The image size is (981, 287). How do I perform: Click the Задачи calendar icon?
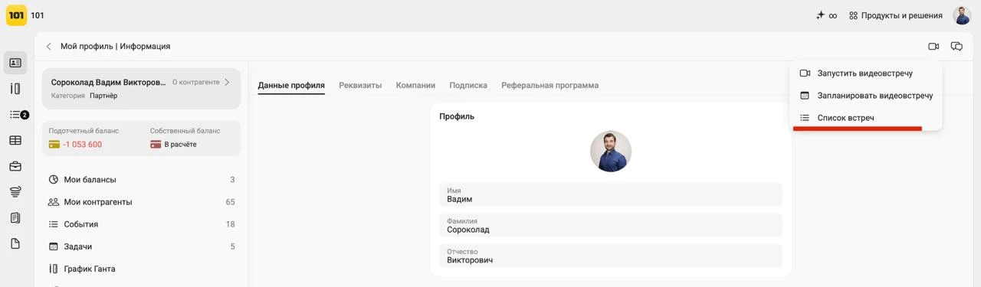54,246
